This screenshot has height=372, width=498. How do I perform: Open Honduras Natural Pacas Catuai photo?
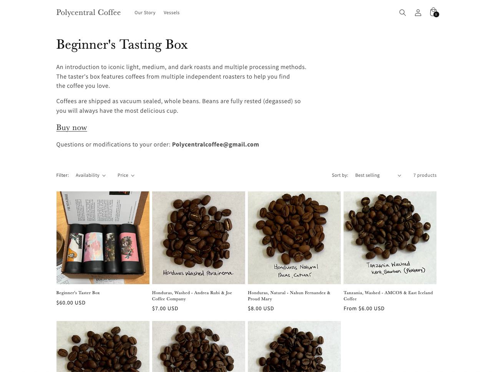tap(294, 238)
